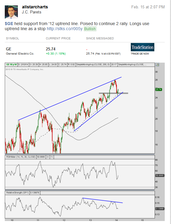Select the GE 10 y W chart label
Viewport: 171px width, 224px height.
tap(11, 64)
